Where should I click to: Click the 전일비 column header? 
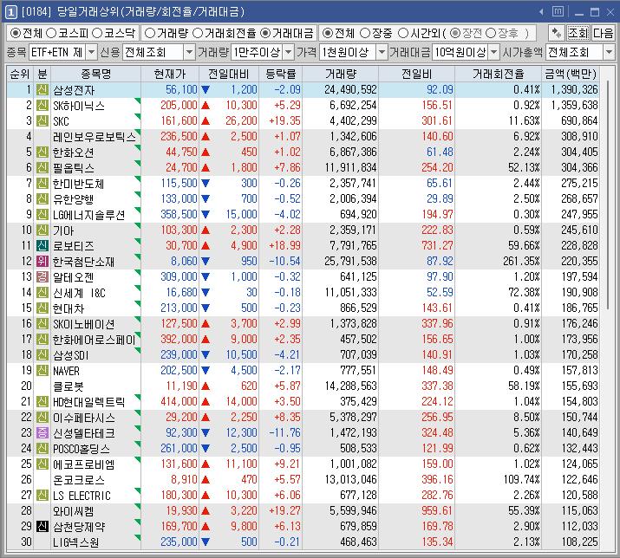click(x=417, y=74)
